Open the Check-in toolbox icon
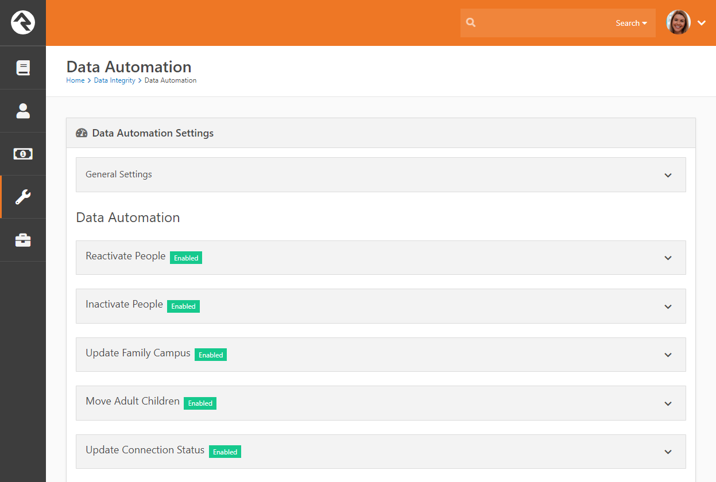The height and width of the screenshot is (482, 716). point(23,239)
